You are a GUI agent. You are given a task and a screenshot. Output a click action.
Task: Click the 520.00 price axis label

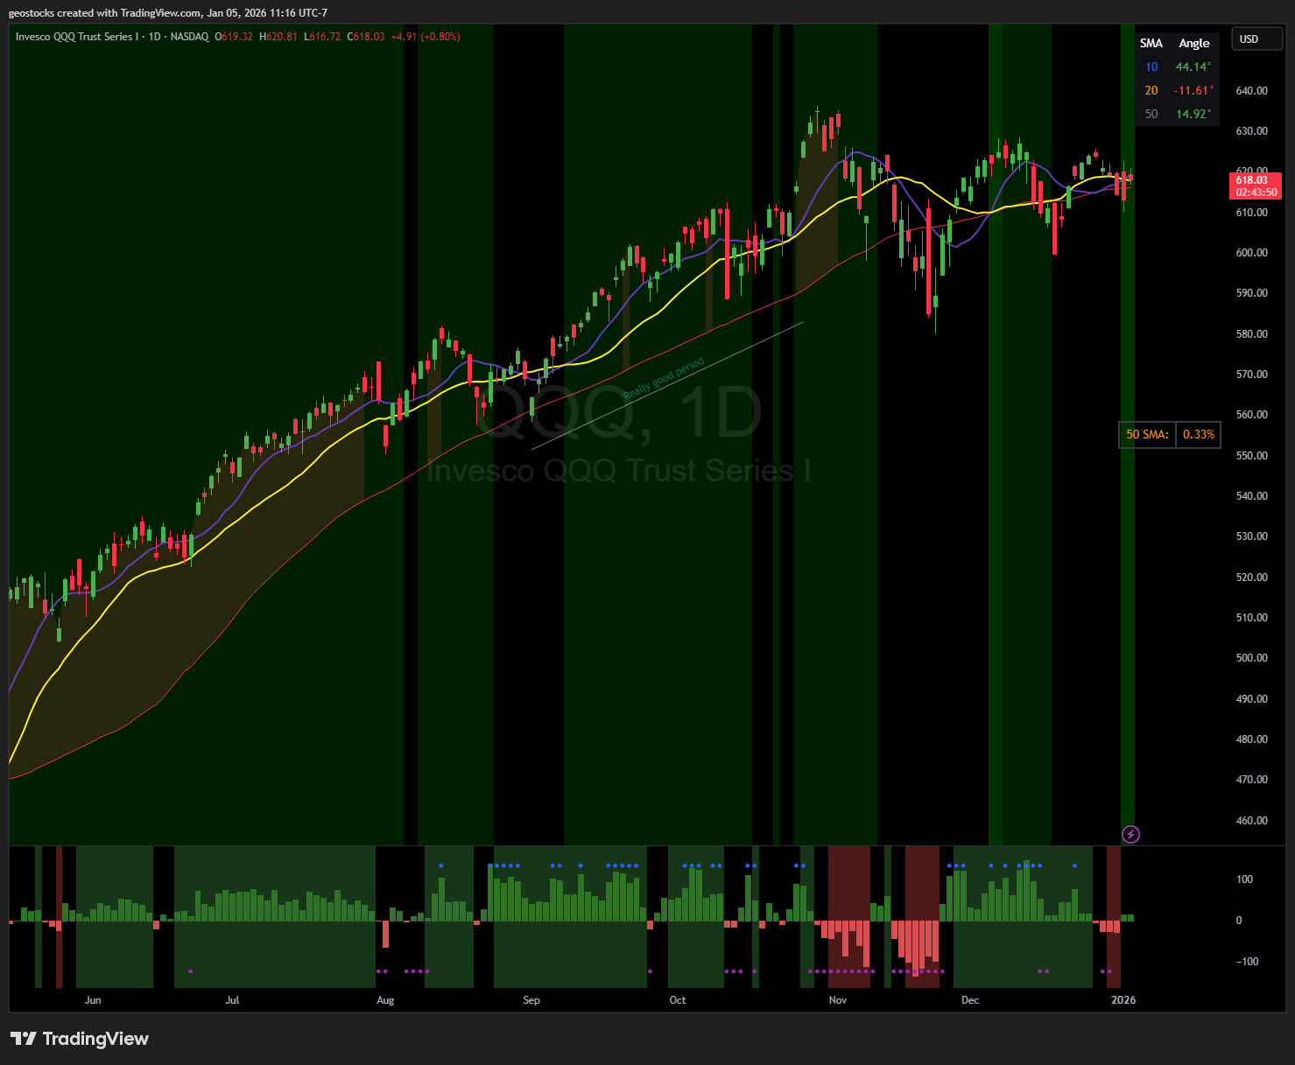pos(1251,578)
